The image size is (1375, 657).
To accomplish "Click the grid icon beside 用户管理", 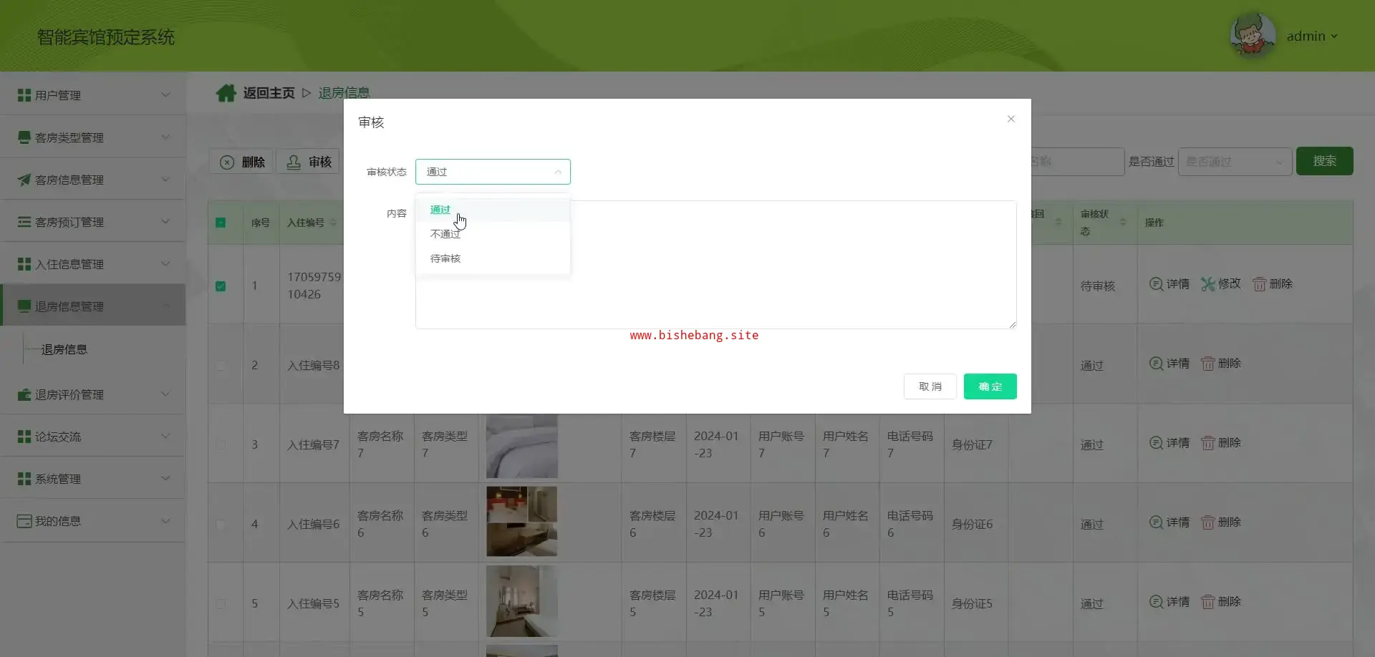I will (x=24, y=95).
